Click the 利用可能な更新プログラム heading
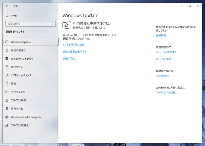The width and height of the screenshot is (205, 146). pyautogui.click(x=91, y=24)
